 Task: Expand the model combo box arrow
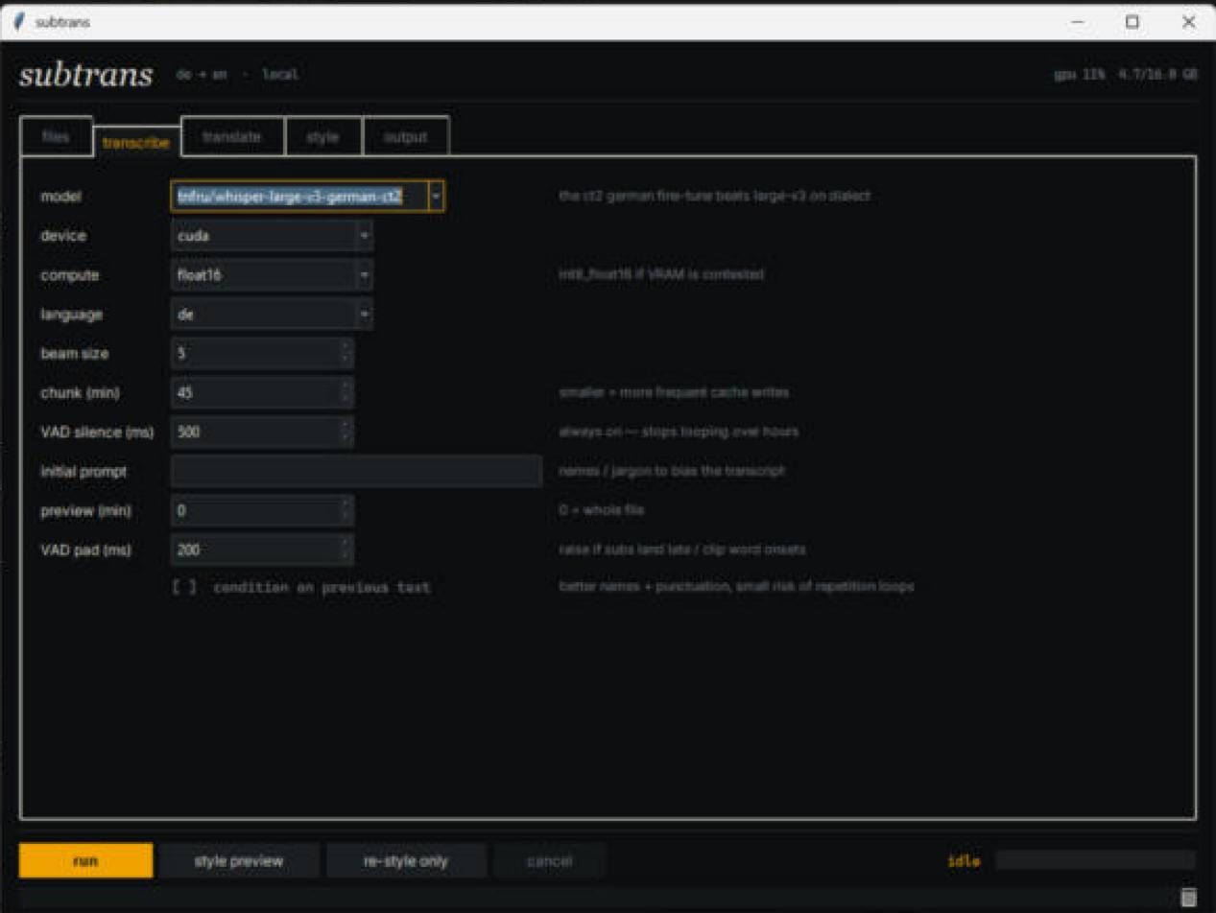pyautogui.click(x=436, y=196)
